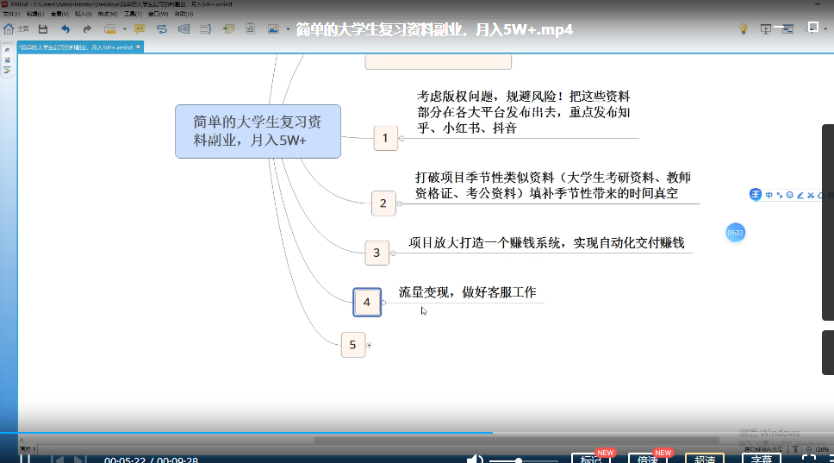This screenshot has width=834, height=463.
Task: Insert an image into topic
Action: [x=273, y=28]
